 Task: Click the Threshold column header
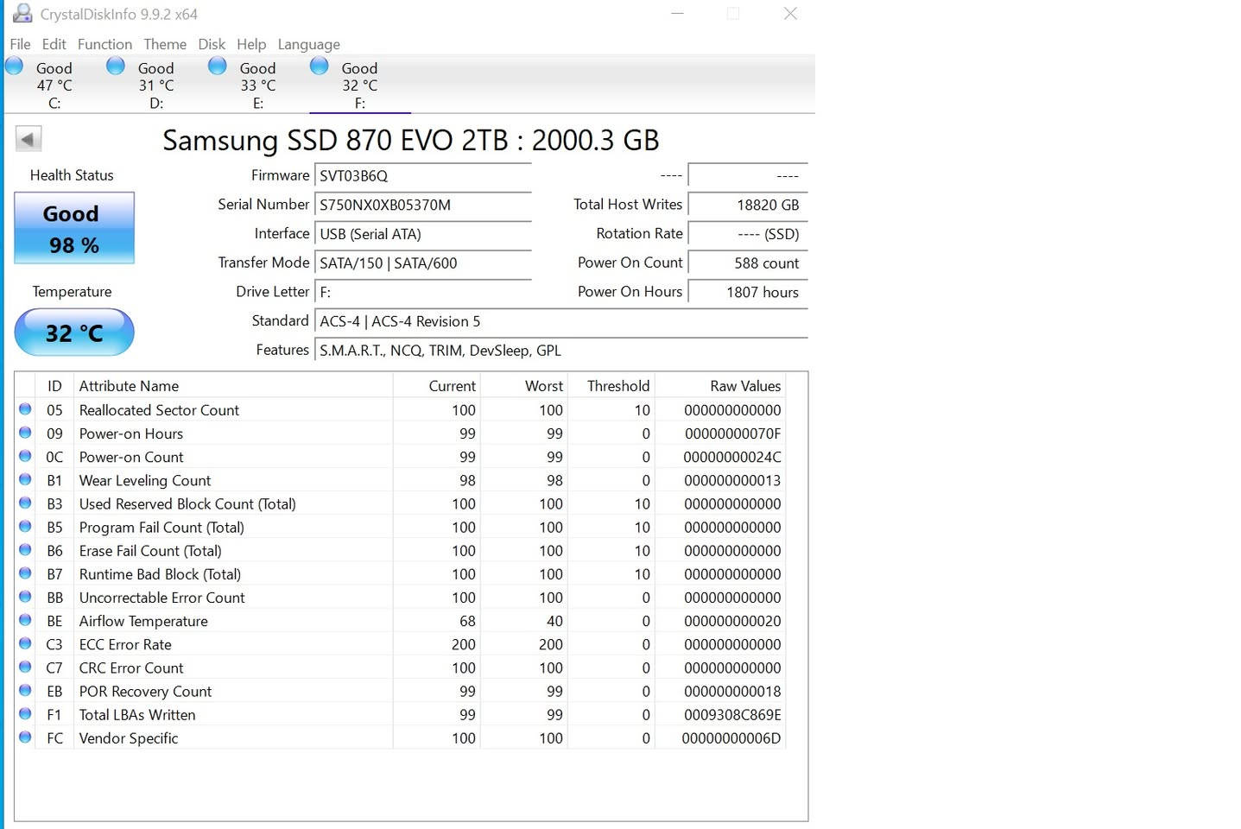pyautogui.click(x=611, y=386)
